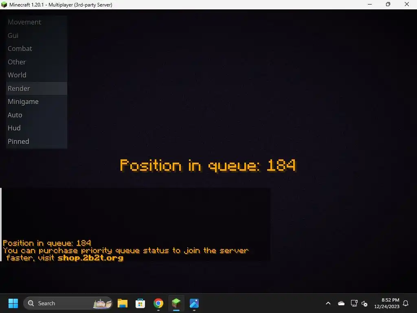Open the World category
The height and width of the screenshot is (313, 417).
(x=36, y=75)
